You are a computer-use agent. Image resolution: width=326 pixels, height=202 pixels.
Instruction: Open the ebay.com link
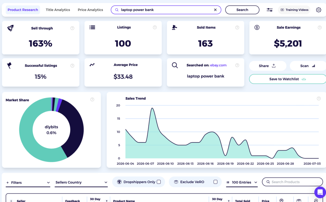click(218, 65)
